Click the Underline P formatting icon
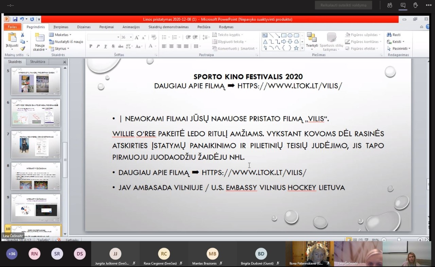The width and height of the screenshot is (435, 267). click(x=106, y=47)
